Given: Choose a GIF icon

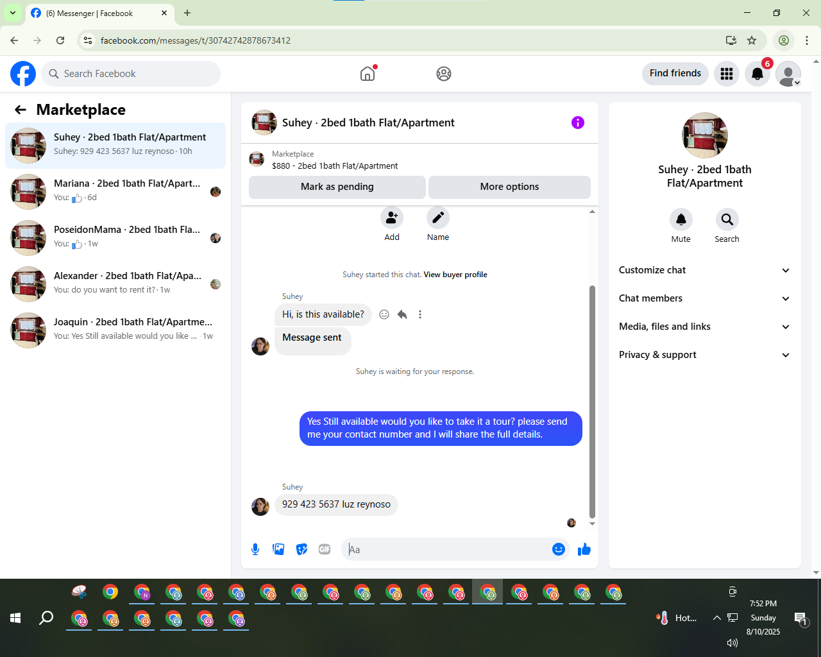Looking at the screenshot, I should point(325,549).
